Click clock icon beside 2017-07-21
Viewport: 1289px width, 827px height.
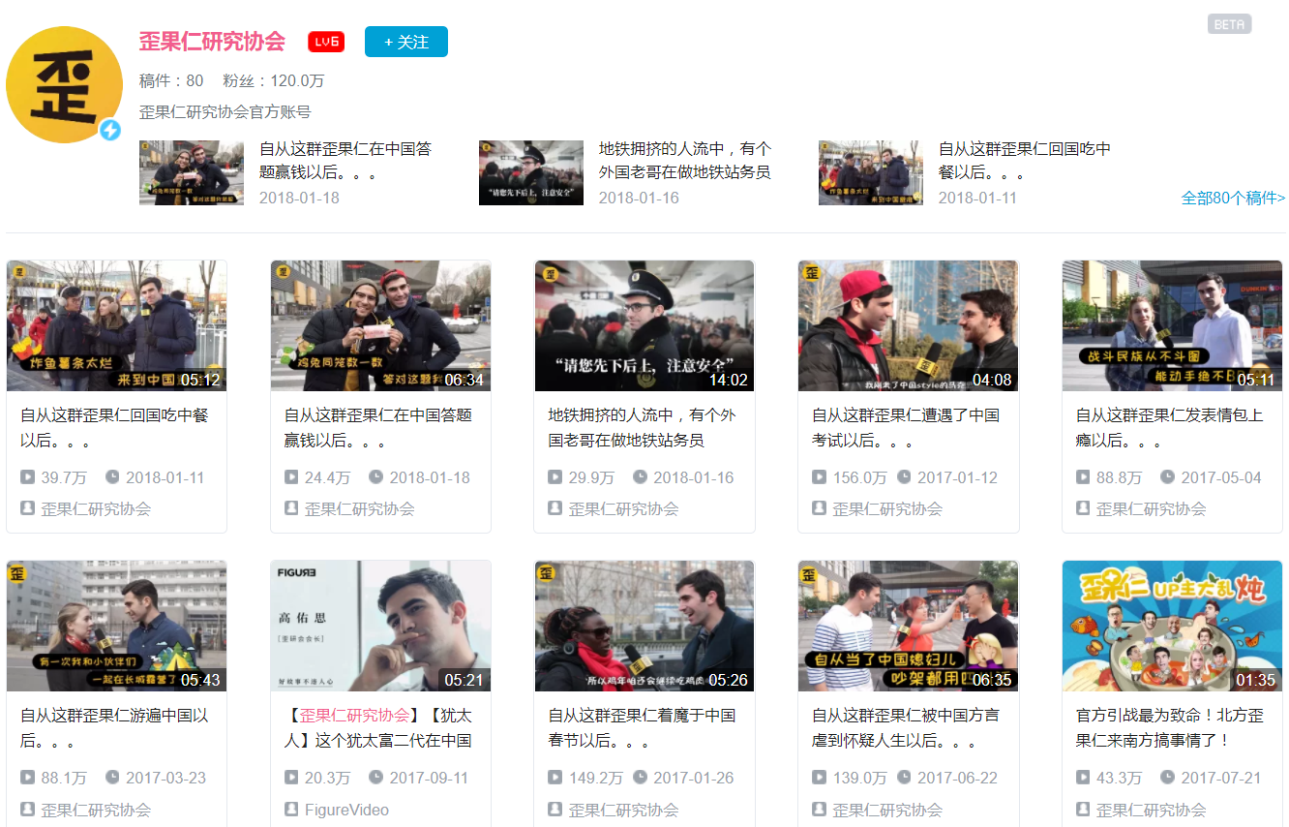tap(1168, 778)
